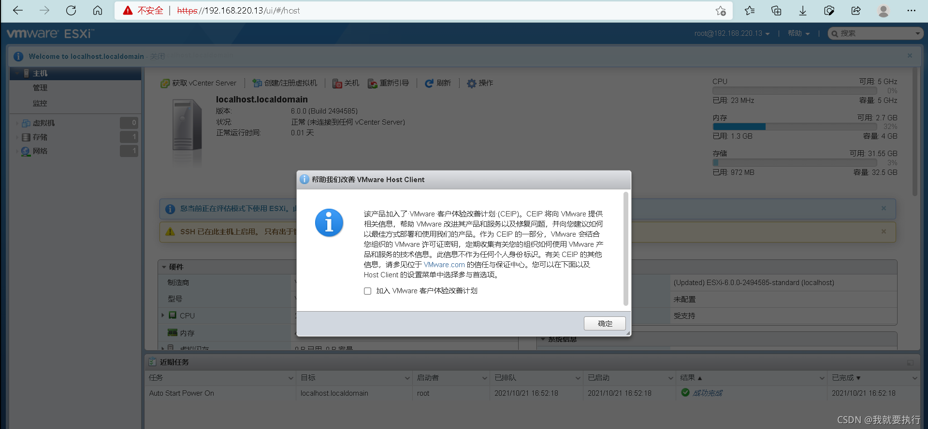The width and height of the screenshot is (928, 429).
Task: Open the 已启动 column dropdown
Action: click(671, 378)
